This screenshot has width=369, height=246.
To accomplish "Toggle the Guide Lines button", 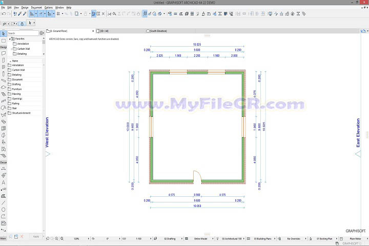I will point(32,14).
